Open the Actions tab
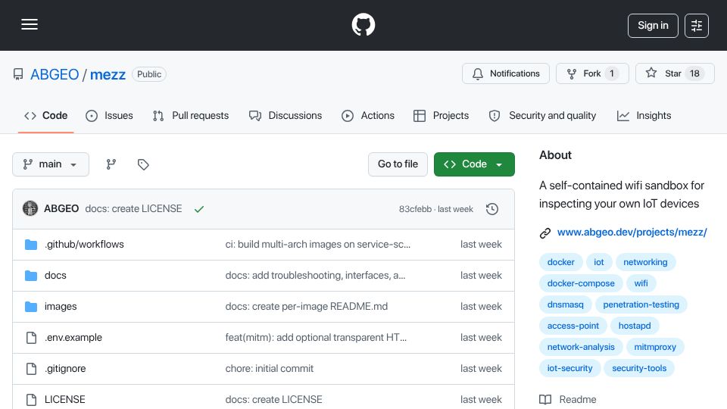 368,115
